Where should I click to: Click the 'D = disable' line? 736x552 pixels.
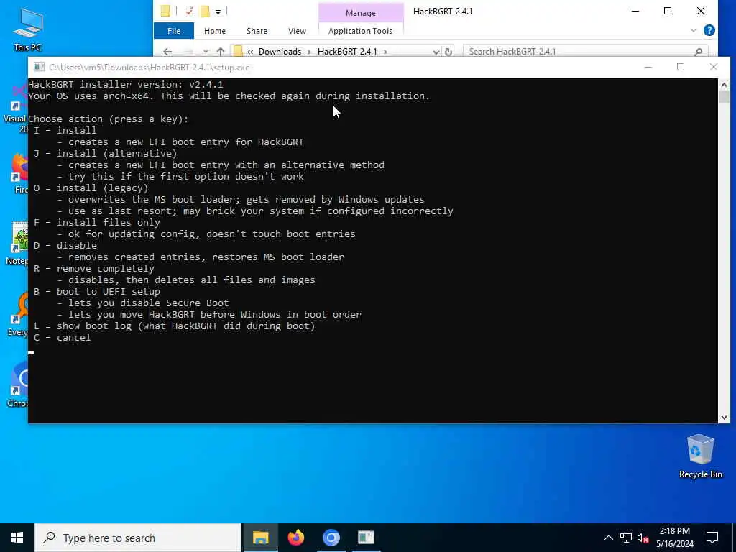coord(65,246)
